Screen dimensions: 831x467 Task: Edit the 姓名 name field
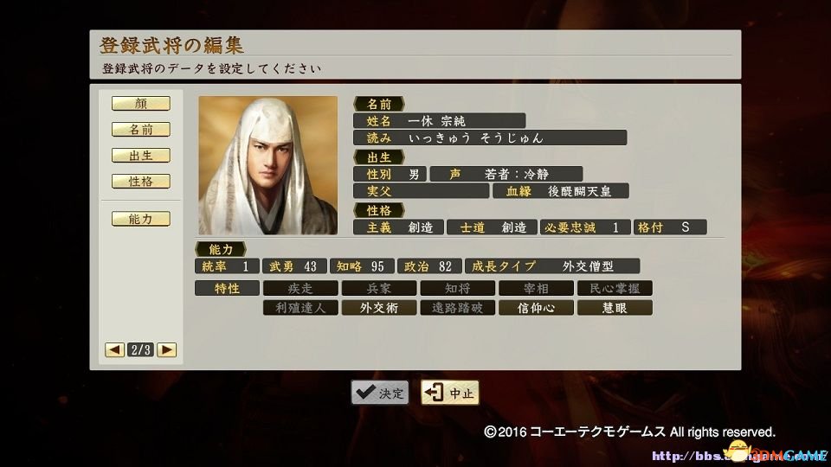coord(440,121)
